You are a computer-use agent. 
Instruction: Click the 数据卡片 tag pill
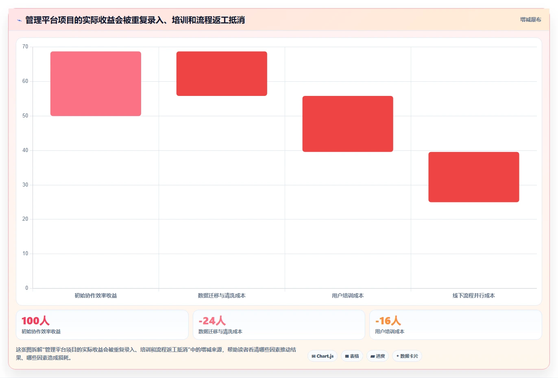[407, 356]
